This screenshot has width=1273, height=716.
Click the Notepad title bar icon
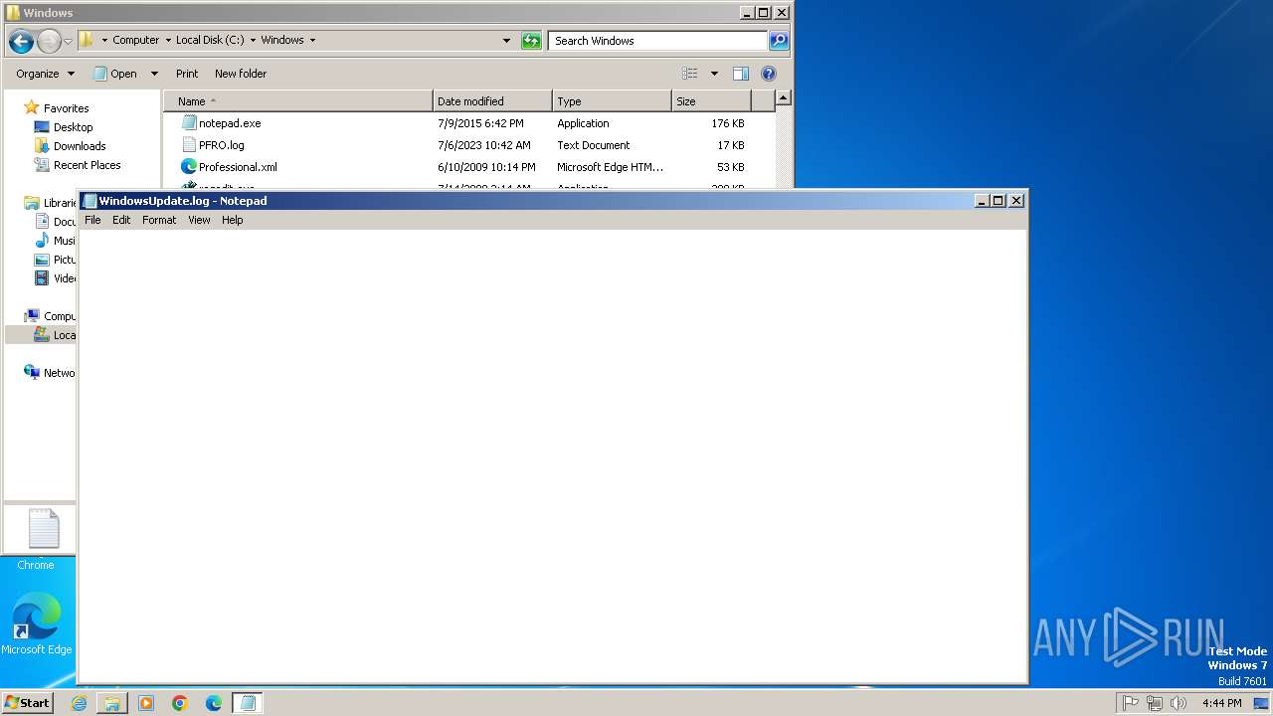coord(90,200)
